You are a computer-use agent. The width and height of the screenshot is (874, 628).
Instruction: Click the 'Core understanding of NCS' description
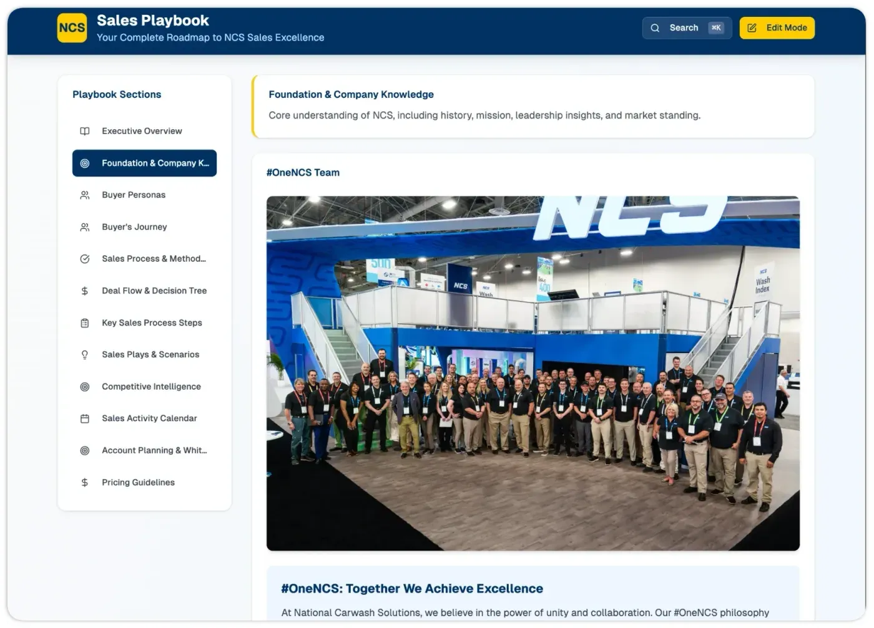[484, 115]
